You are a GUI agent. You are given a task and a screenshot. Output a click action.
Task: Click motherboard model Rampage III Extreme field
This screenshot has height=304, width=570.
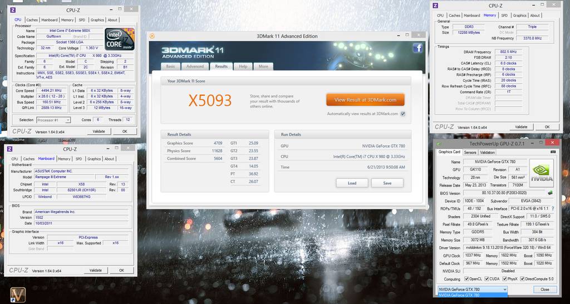point(63,177)
